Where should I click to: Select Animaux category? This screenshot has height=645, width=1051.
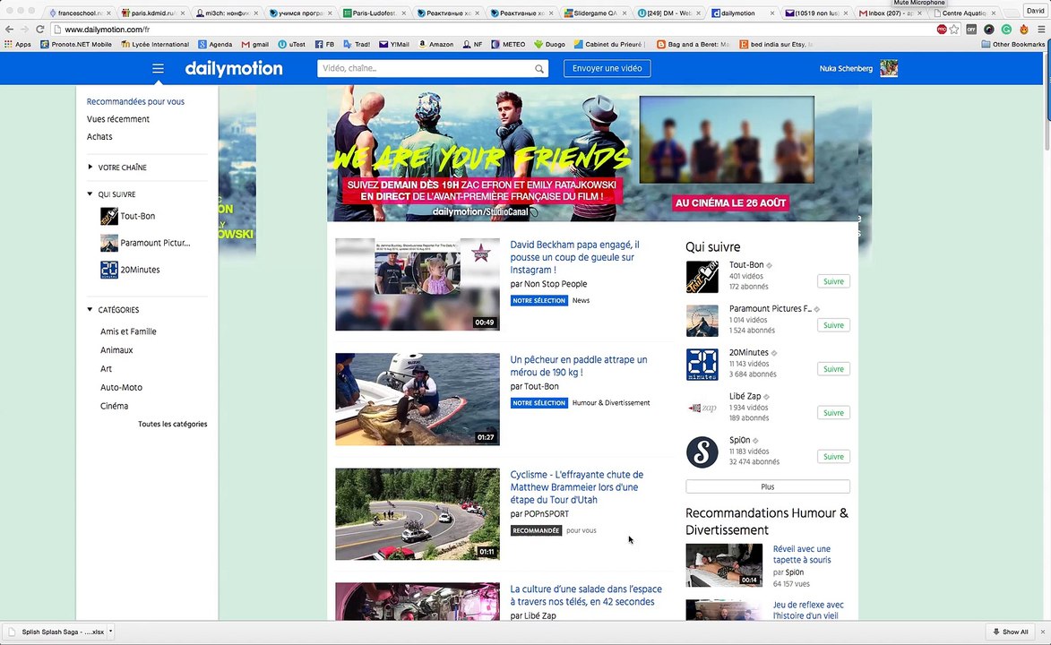coord(116,350)
